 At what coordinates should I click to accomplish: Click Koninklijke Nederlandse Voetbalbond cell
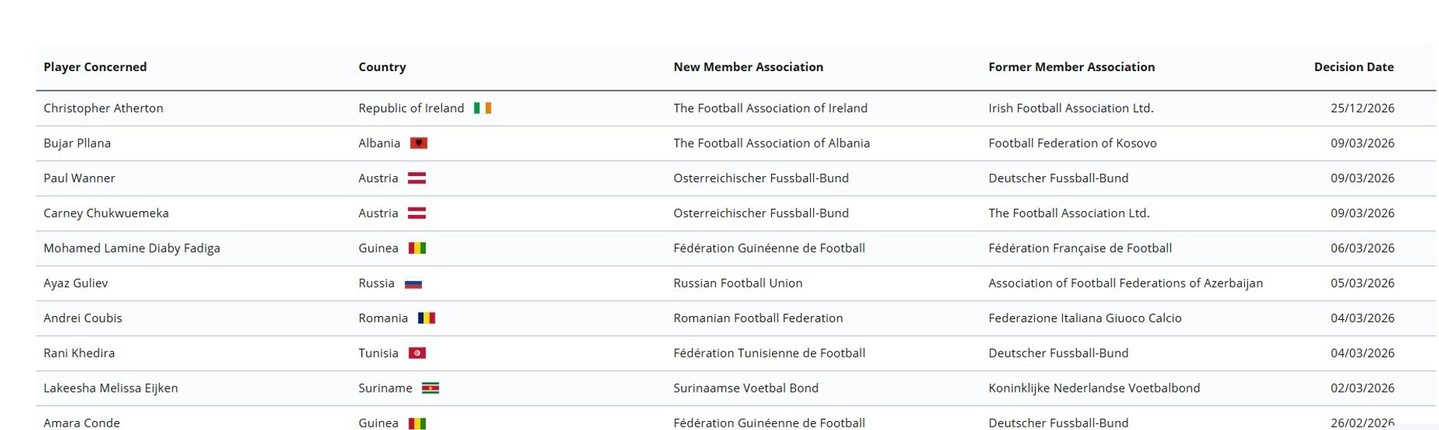[x=1093, y=388]
